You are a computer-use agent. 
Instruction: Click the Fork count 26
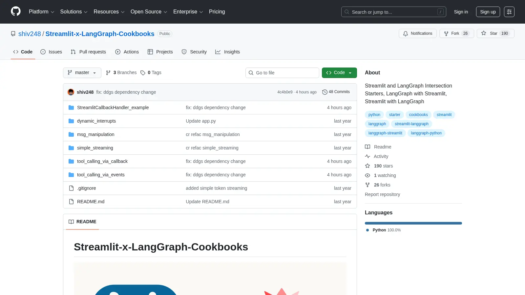(x=465, y=33)
